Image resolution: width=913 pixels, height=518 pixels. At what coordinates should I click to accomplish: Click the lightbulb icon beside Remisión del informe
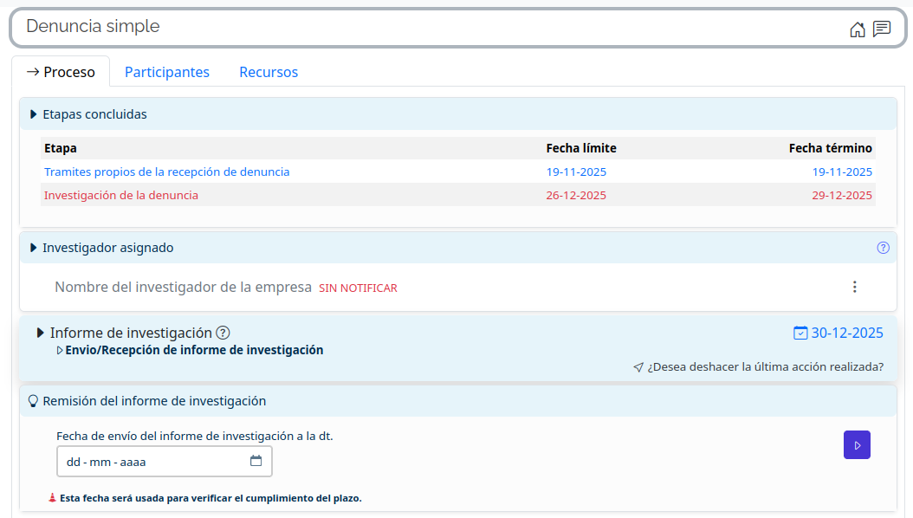[34, 401]
